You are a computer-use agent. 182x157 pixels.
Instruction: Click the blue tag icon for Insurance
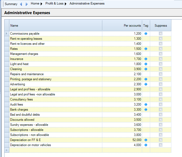[146, 59]
